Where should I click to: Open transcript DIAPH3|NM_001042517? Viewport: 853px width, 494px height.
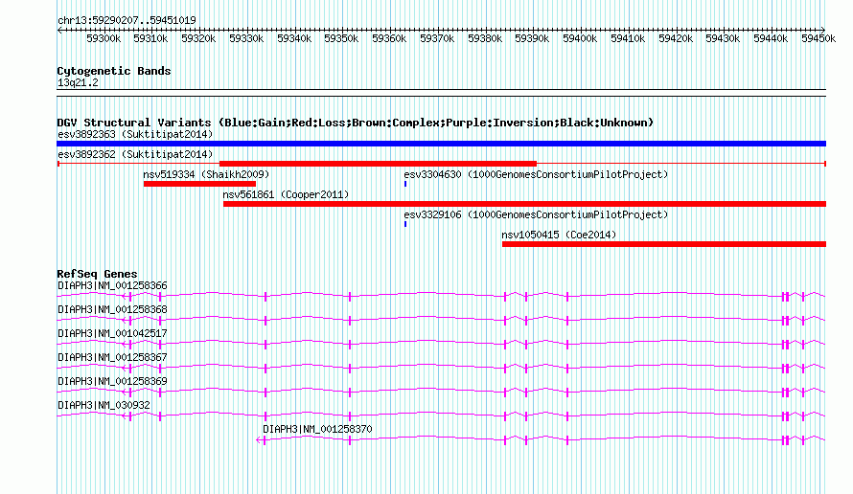(112, 334)
